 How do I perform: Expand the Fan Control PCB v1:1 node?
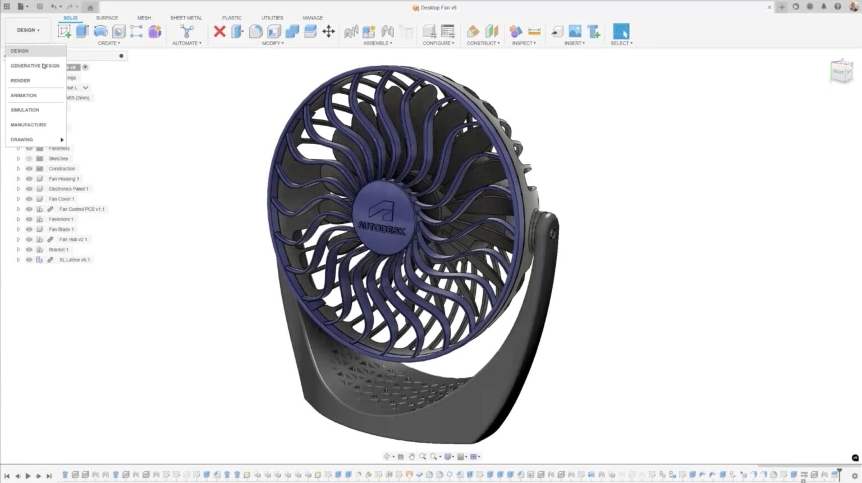18,209
